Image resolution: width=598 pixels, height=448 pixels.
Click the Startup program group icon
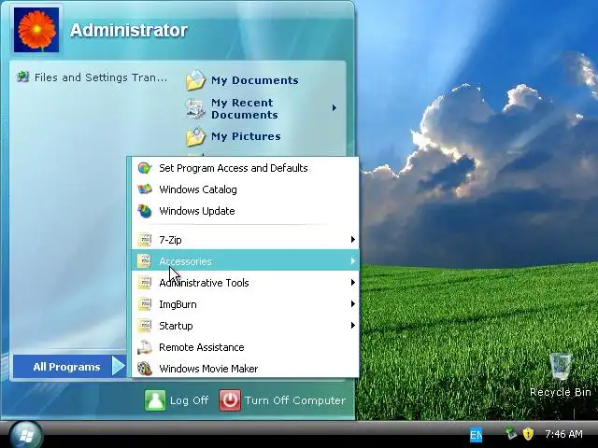point(145,326)
